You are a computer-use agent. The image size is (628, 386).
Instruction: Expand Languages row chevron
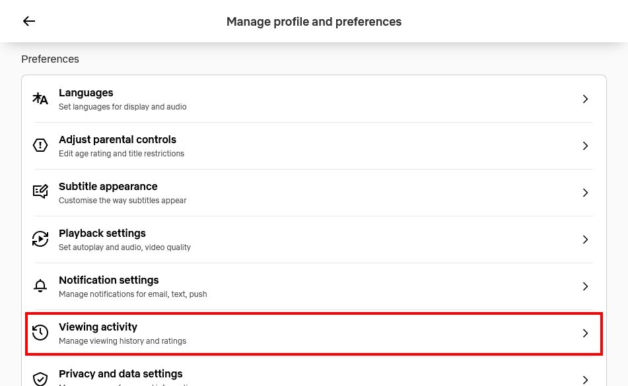pyautogui.click(x=585, y=99)
